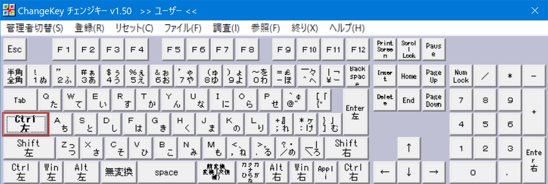
Task: Select the F1 key
Action: (x=64, y=49)
